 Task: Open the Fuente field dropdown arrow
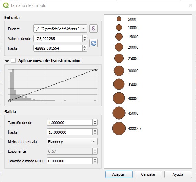coord(84,29)
